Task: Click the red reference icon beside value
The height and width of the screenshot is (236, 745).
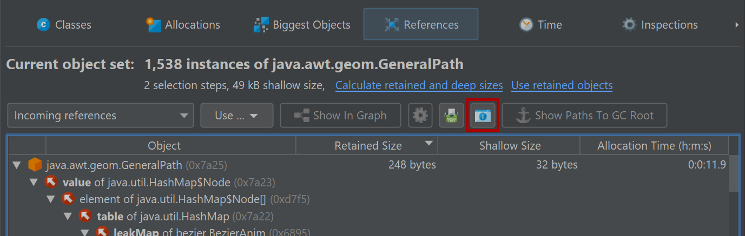Action: point(51,182)
